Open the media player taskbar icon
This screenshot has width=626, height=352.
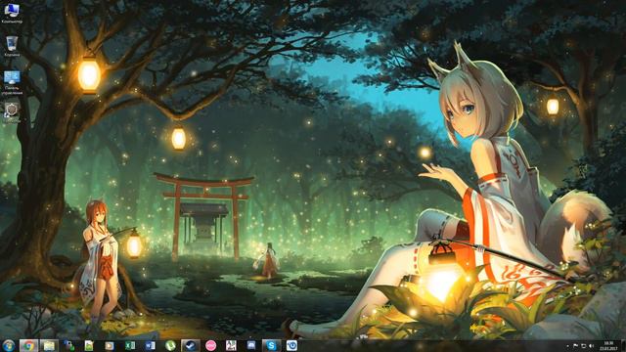[110, 345]
